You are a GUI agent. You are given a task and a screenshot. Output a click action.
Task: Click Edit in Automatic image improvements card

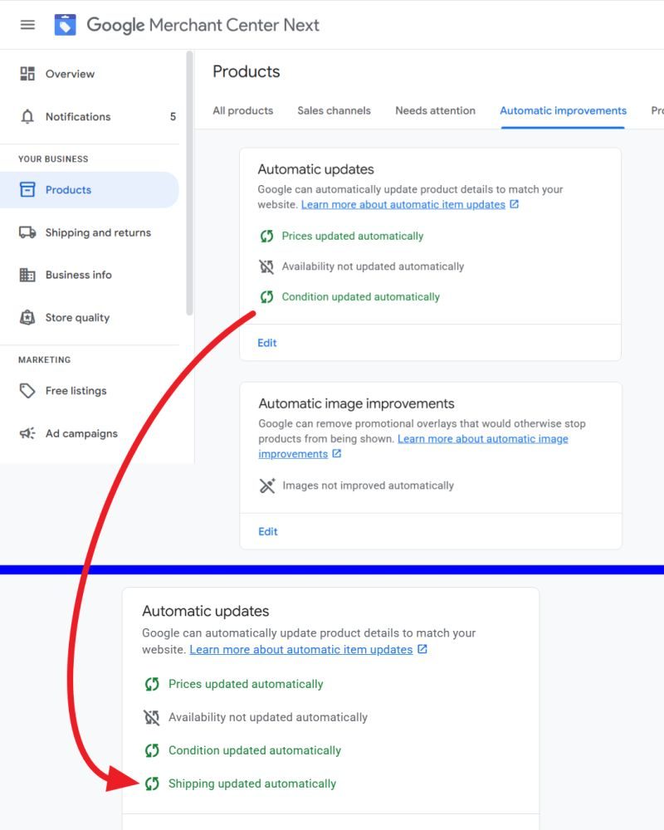[267, 531]
